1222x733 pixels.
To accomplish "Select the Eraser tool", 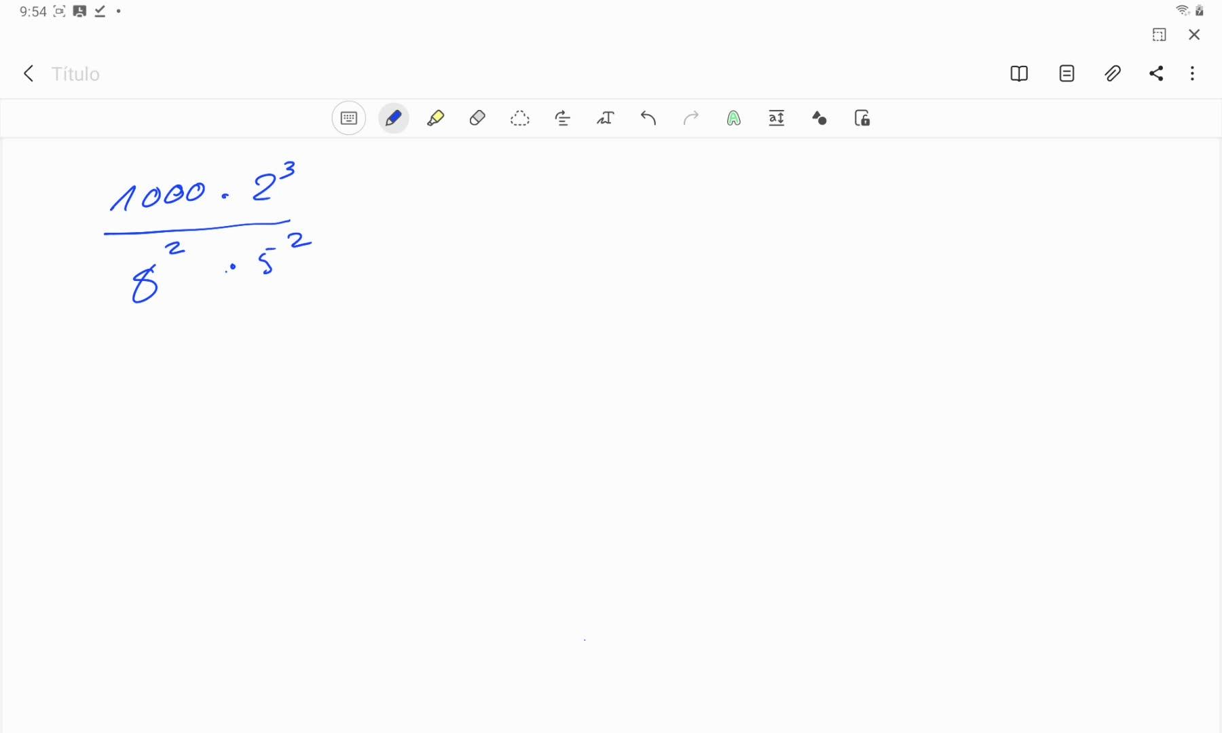I will (x=477, y=118).
